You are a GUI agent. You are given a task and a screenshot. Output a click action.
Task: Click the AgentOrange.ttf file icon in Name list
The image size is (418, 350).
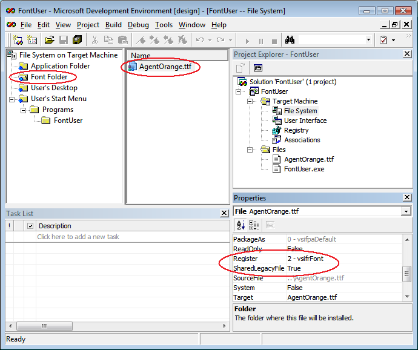(133, 67)
